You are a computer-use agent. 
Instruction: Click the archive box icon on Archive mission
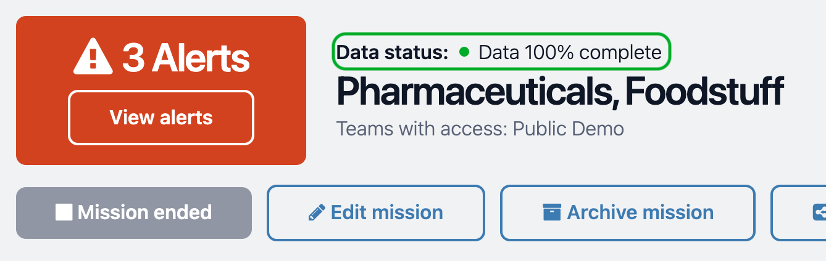pyautogui.click(x=551, y=213)
